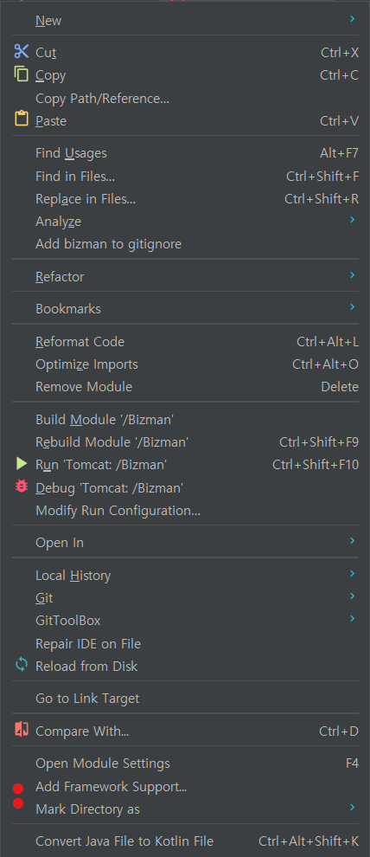
Task: Click the scissors Cut icon
Action: click(x=22, y=52)
